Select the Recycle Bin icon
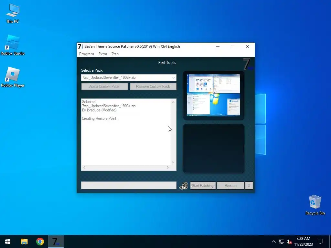The width and height of the screenshot is (331, 248). pyautogui.click(x=315, y=205)
